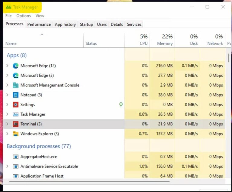The image size is (232, 192).
Task: Click the green leaf suspended status icon
Action: (x=121, y=105)
